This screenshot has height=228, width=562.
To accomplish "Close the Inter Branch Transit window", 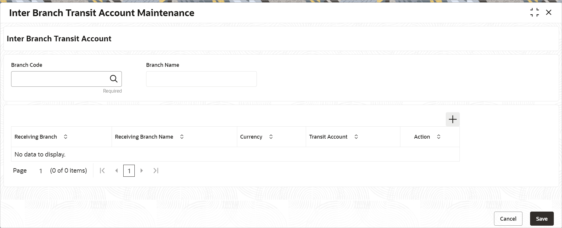I will pos(549,13).
